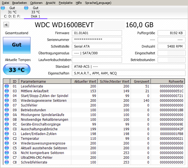Image resolution: width=188 pixels, height=168 pixels.
Task: Sort by the Parametername column header
Action: click(x=45, y=81)
